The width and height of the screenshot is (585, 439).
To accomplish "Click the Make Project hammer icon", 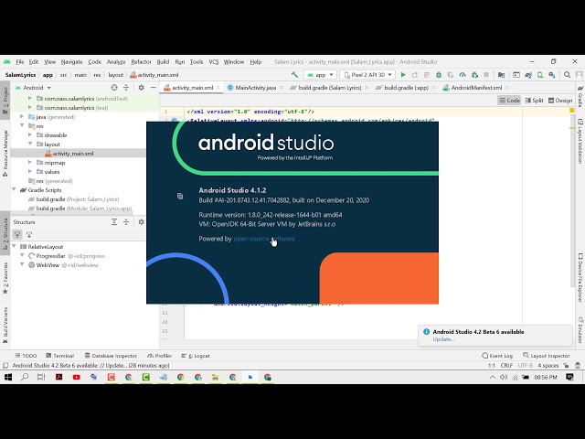I will [294, 75].
